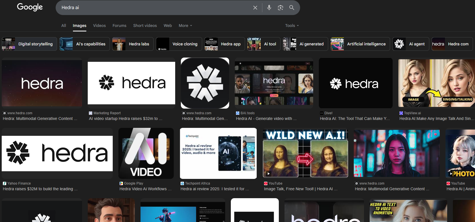Switch to the Videos tab
Image resolution: width=475 pixels, height=222 pixels.
[x=99, y=26]
